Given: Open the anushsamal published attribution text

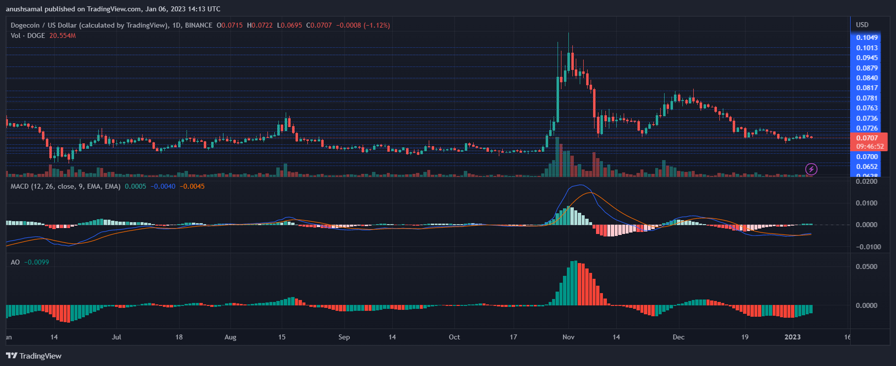Looking at the screenshot, I should tap(113, 9).
